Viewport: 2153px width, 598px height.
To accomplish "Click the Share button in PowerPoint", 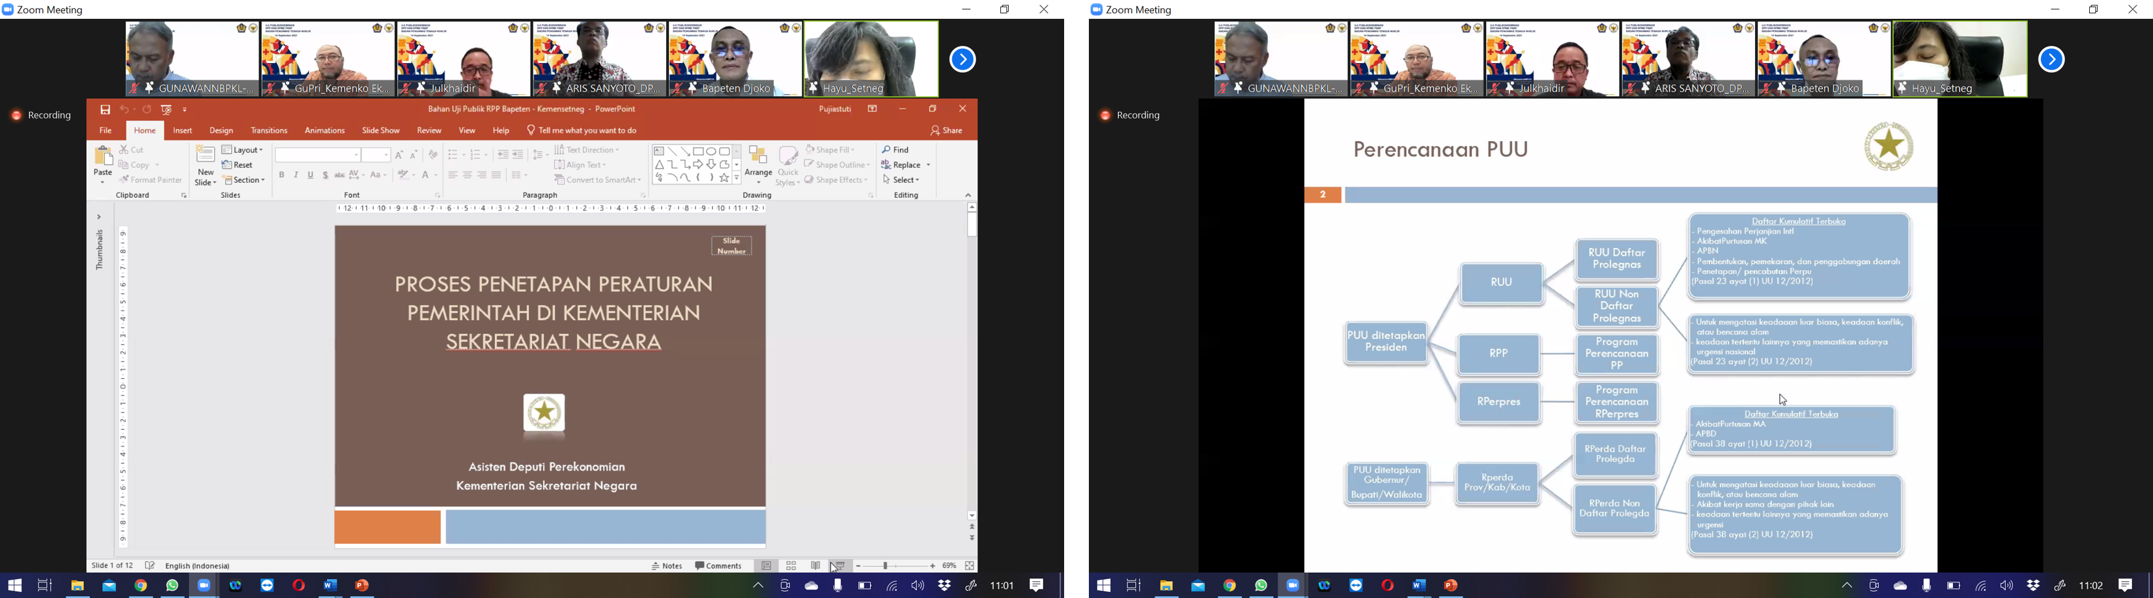I will (x=947, y=131).
